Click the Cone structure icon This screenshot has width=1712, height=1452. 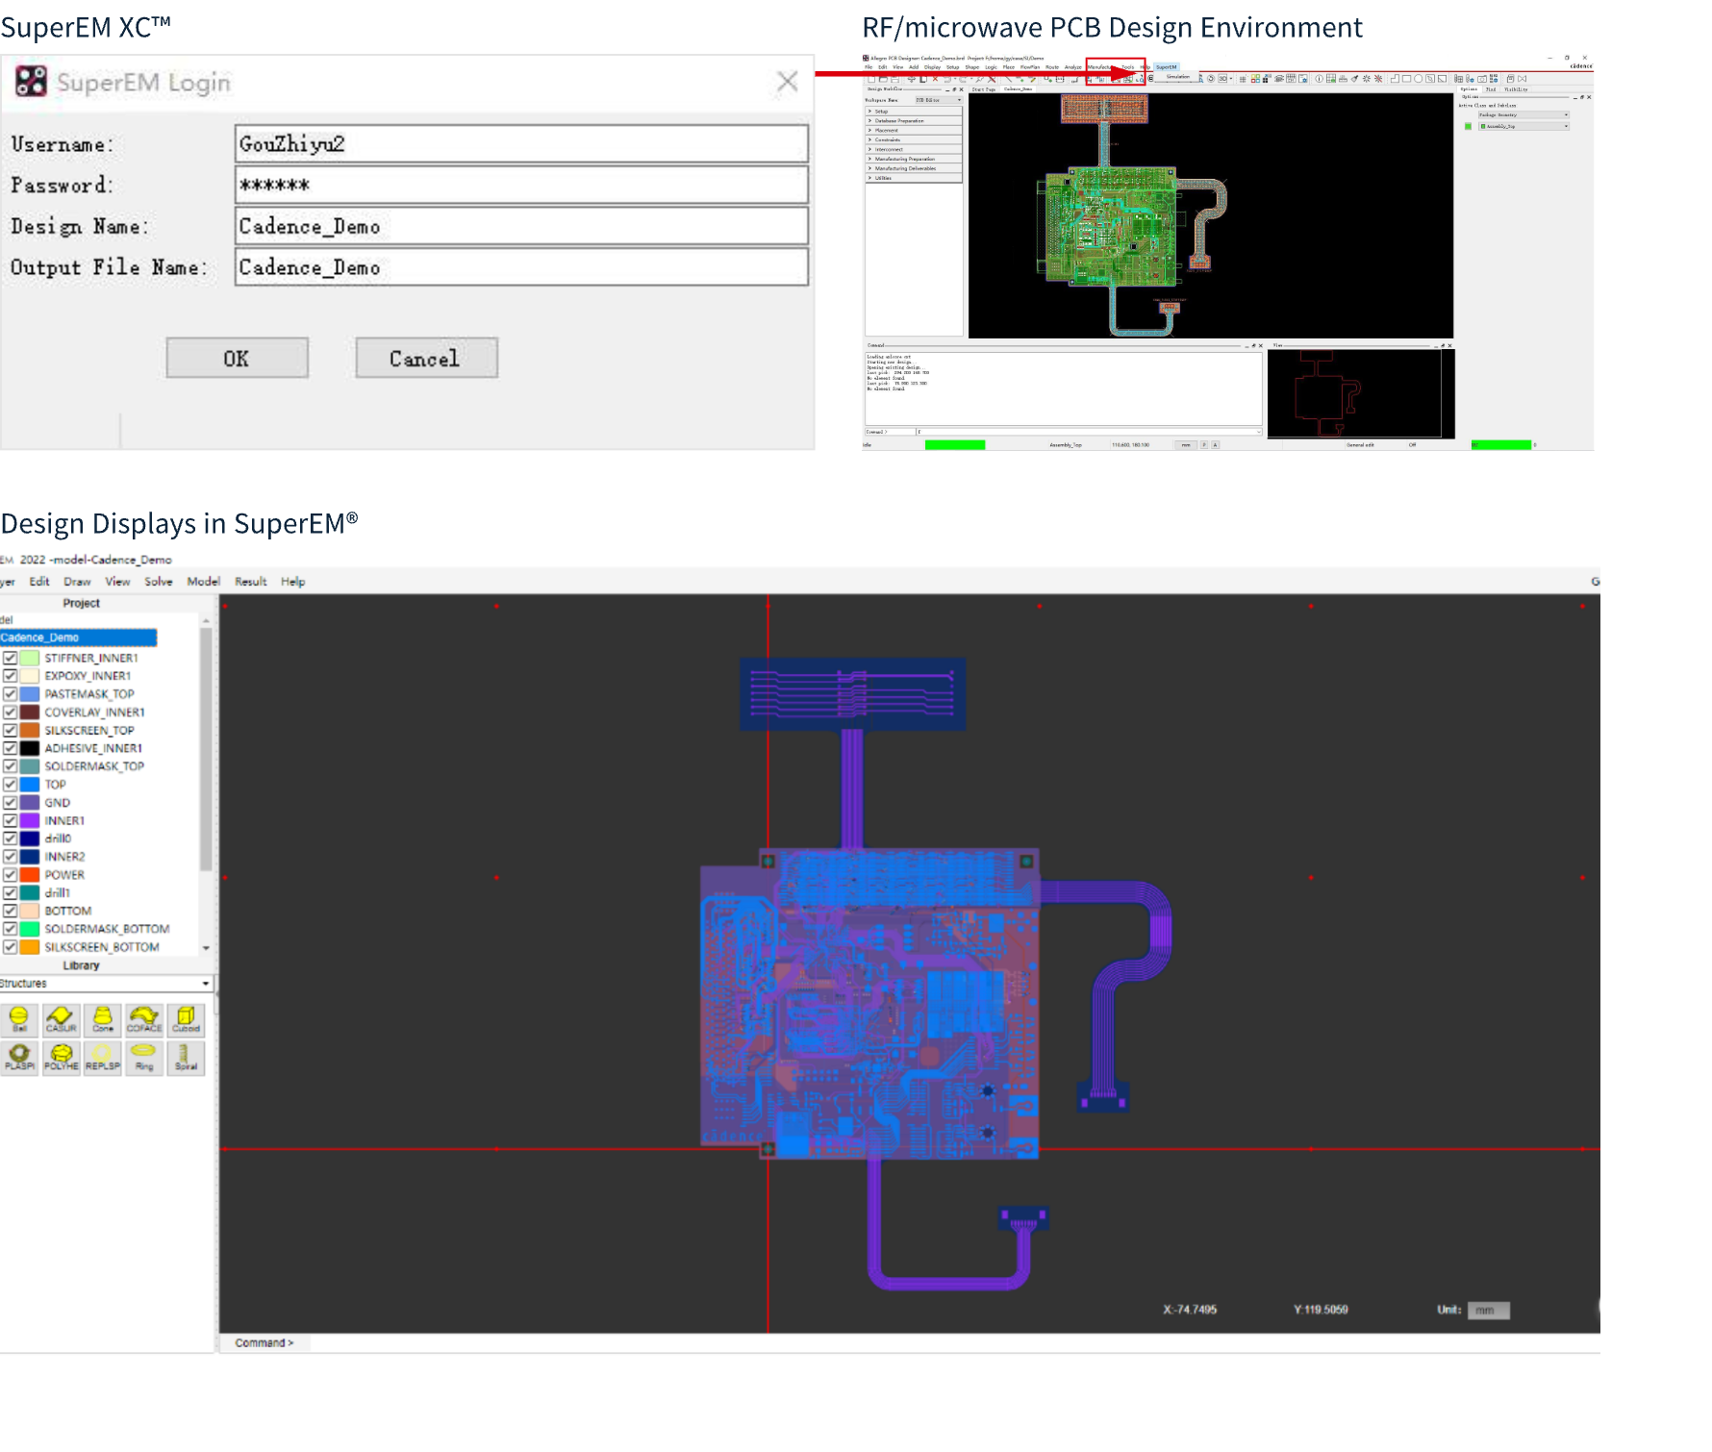[103, 1019]
